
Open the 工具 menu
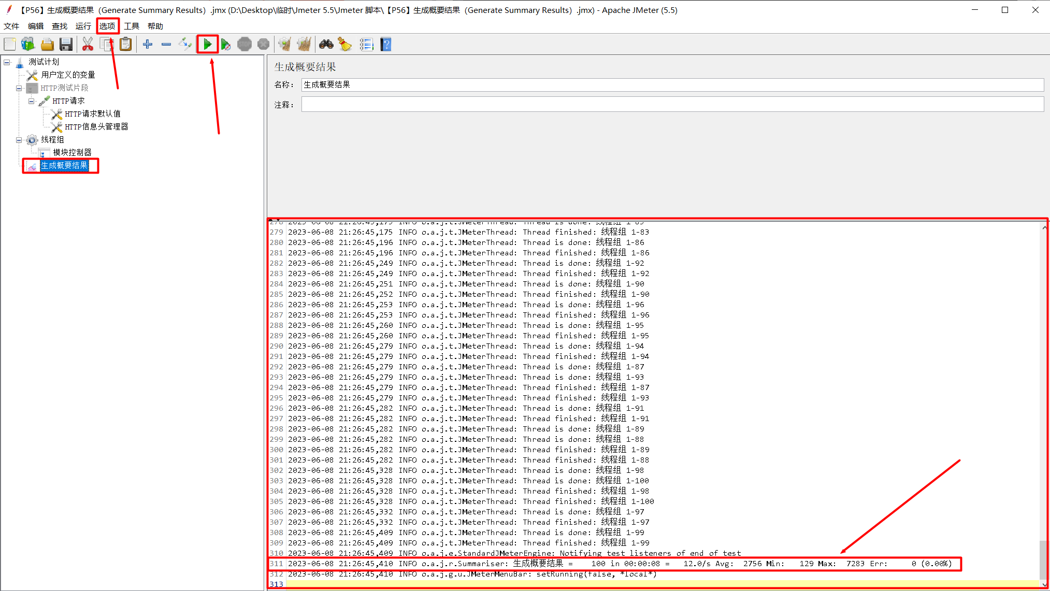[132, 26]
